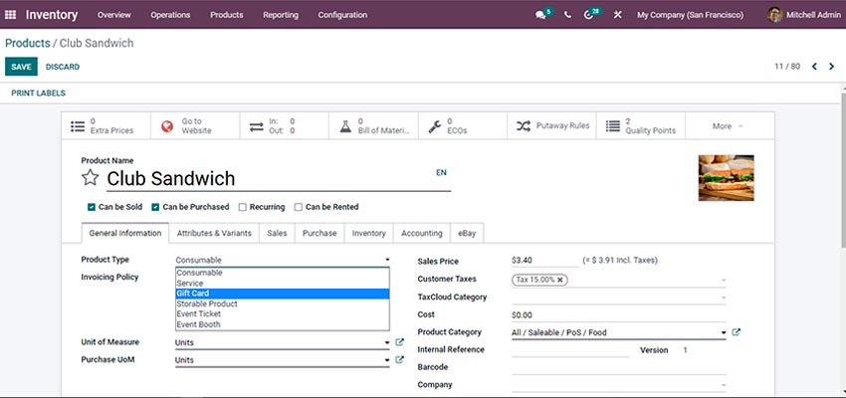Image resolution: width=846 pixels, height=398 pixels.
Task: Open the Reporting menu
Action: 281,15
